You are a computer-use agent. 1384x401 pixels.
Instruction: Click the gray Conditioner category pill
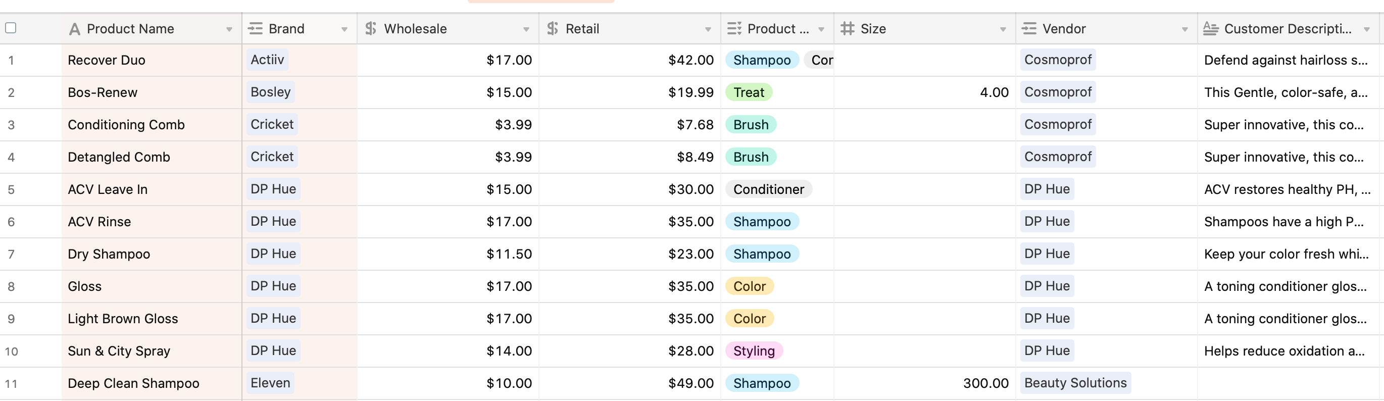coord(768,189)
